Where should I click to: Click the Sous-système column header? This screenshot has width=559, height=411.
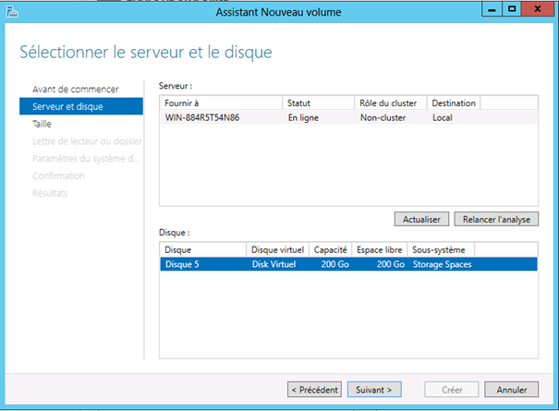(x=442, y=249)
